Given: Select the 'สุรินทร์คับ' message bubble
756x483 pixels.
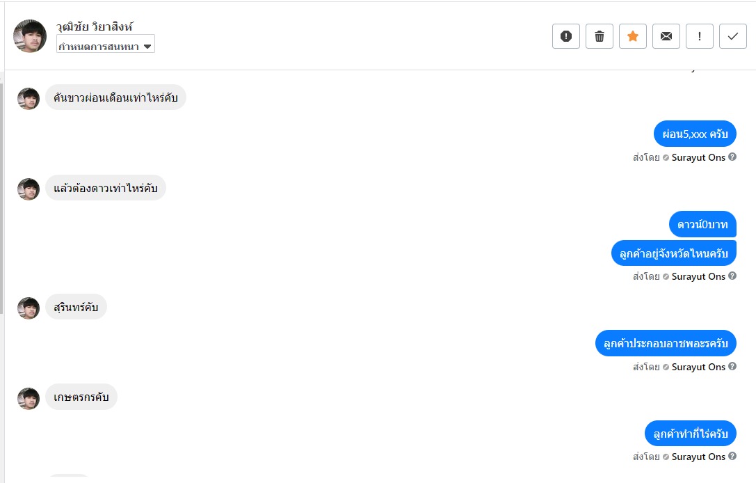Looking at the screenshot, I should [x=76, y=307].
